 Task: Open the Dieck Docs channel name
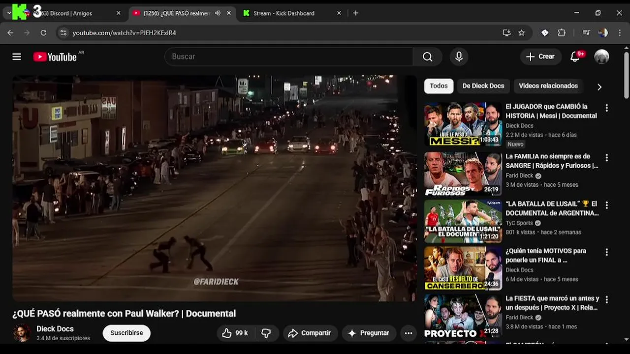pos(55,328)
